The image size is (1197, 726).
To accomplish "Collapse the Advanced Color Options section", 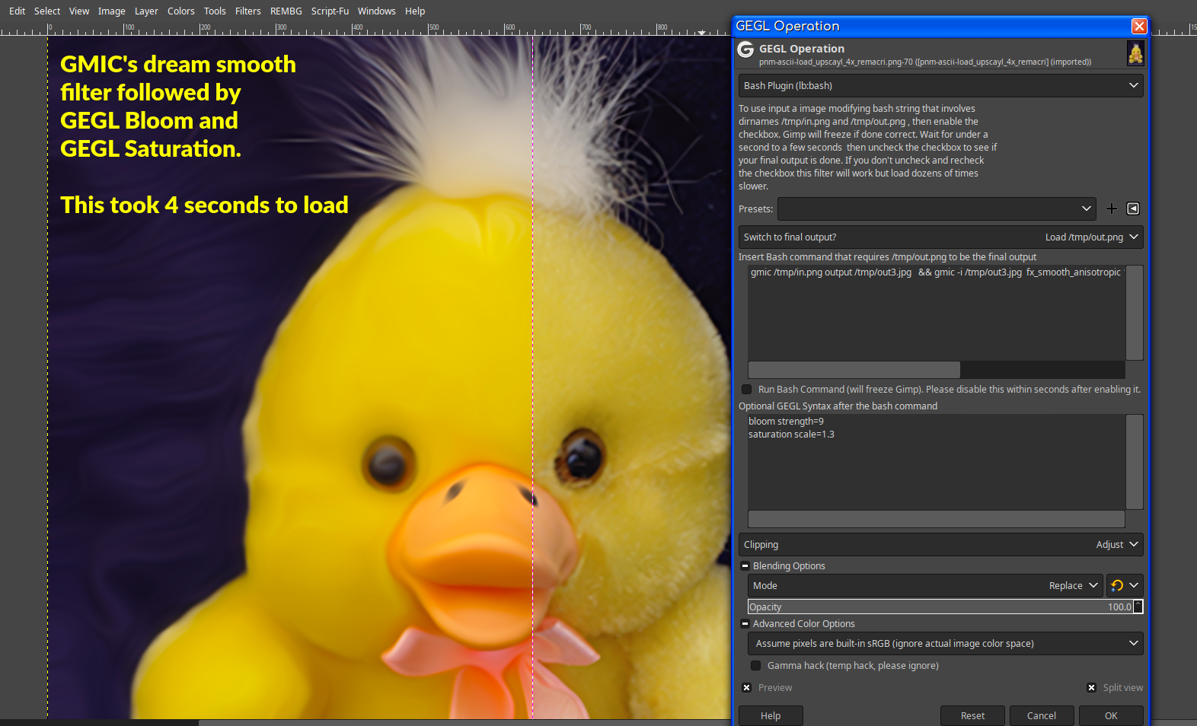I will (x=745, y=623).
